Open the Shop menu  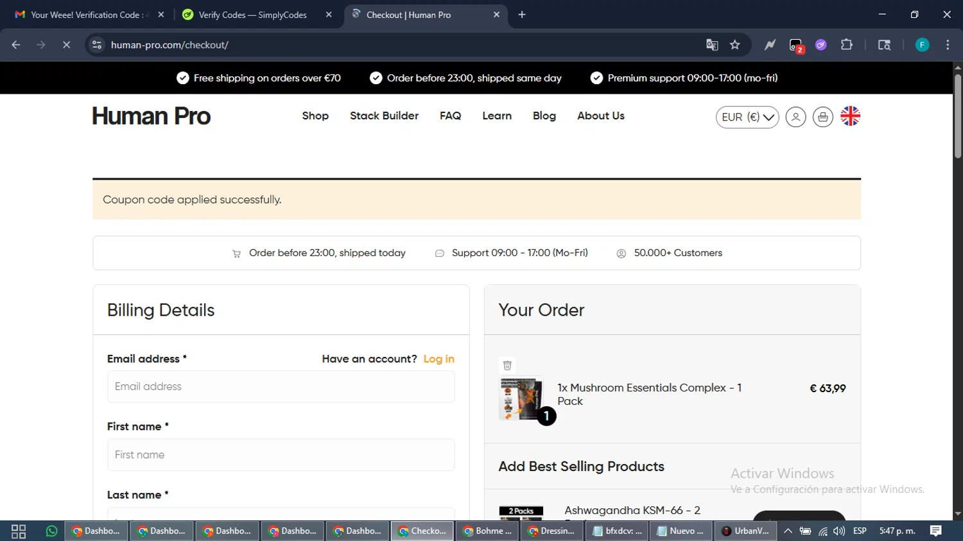[315, 116]
